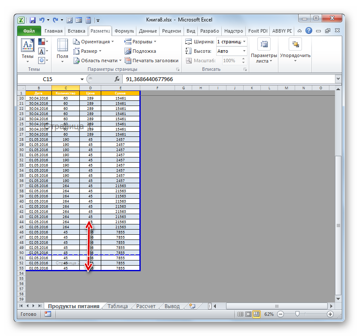Click the Select All corner button
The image size is (359, 336).
[21, 88]
